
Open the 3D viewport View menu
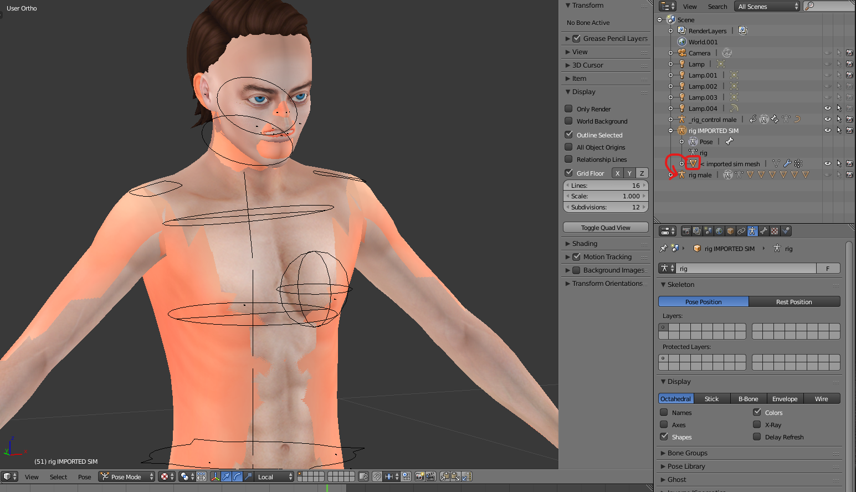pyautogui.click(x=32, y=476)
